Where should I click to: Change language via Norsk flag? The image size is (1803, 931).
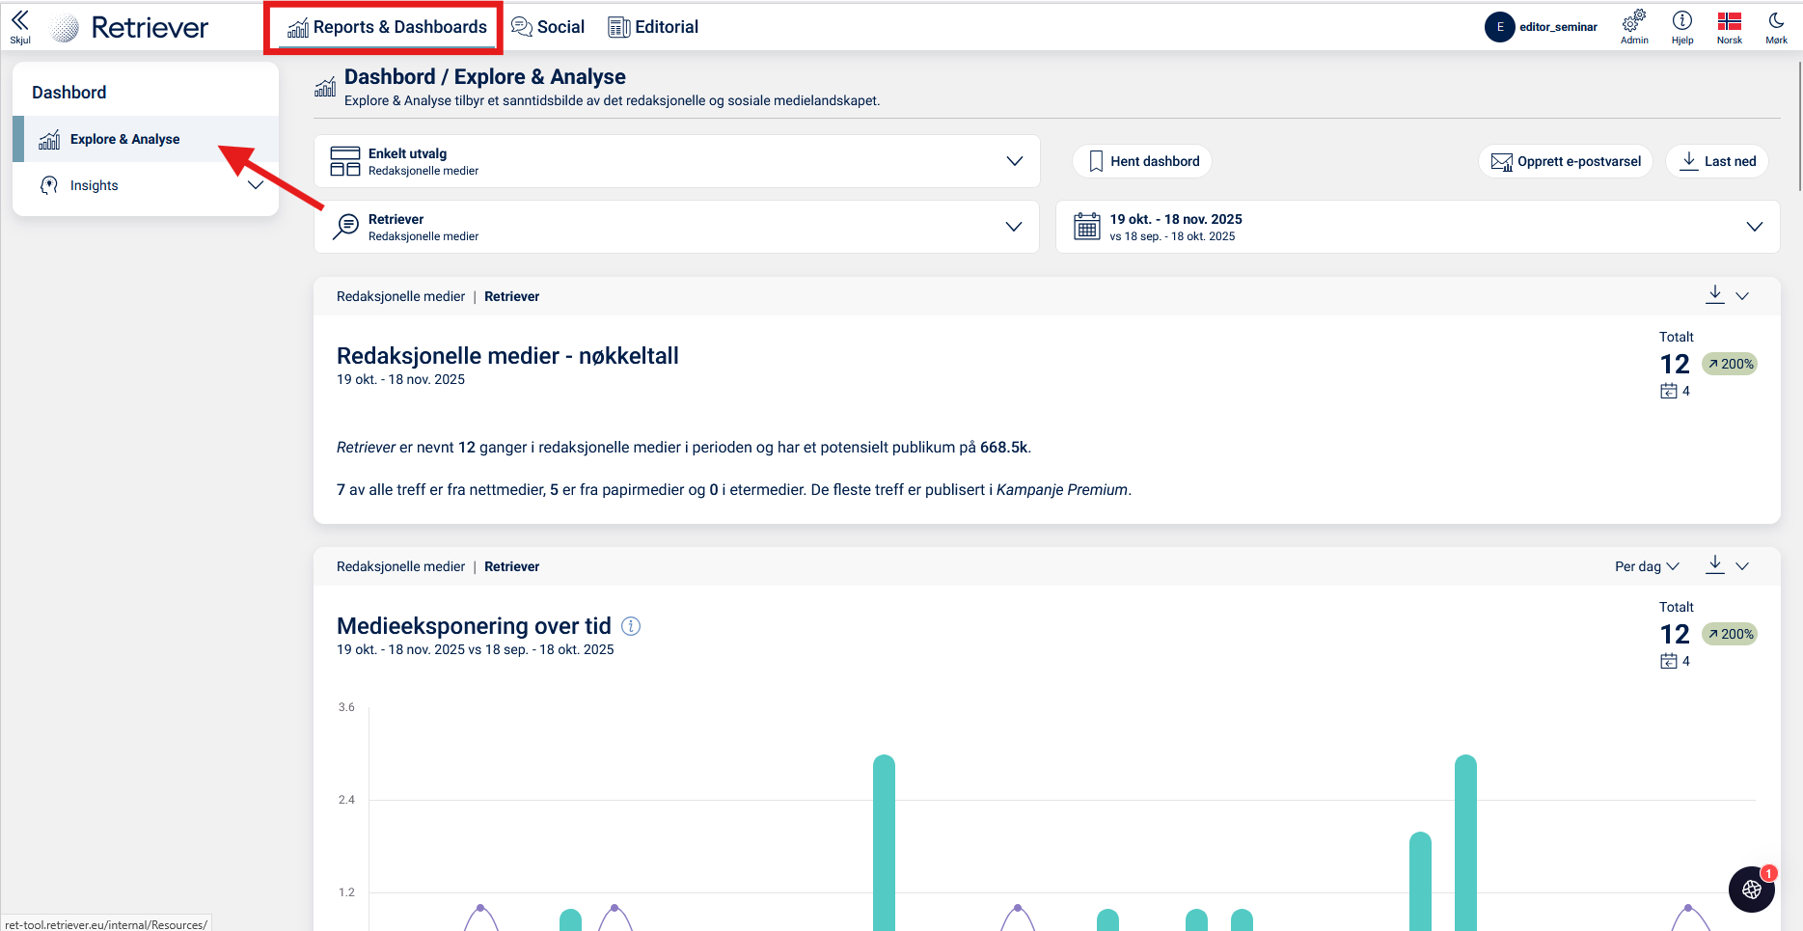point(1730,27)
